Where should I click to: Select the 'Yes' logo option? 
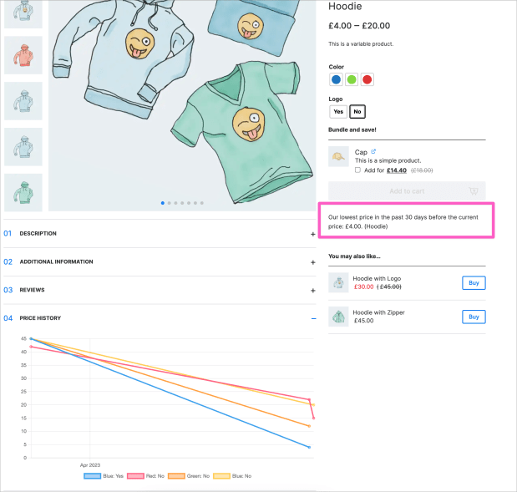[x=338, y=111]
